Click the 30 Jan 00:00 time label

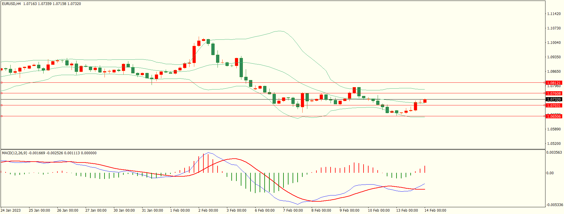pyautogui.click(x=124, y=210)
